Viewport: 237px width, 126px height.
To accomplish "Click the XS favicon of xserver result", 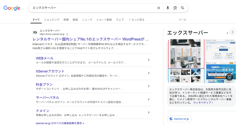I will click(35, 32).
